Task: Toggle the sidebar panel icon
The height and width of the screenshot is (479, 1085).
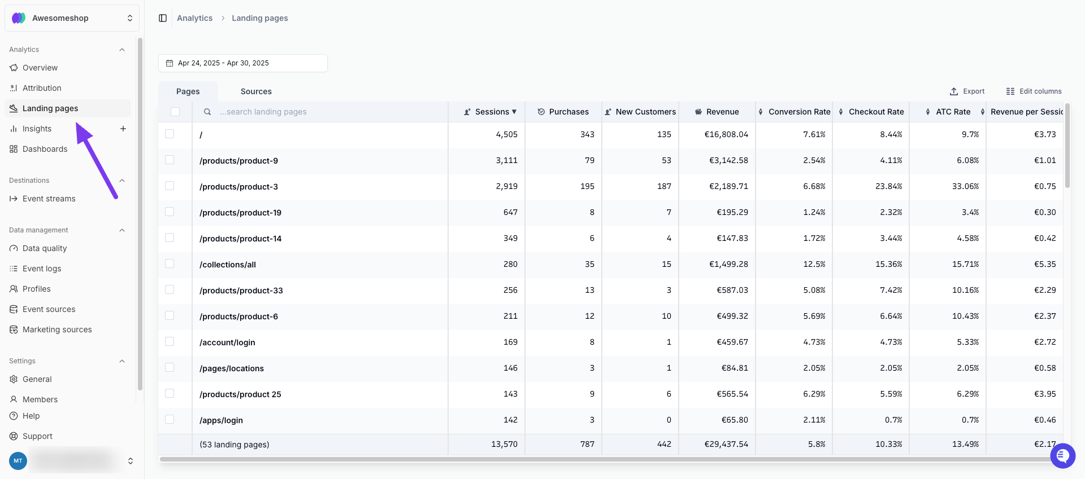Action: tap(163, 18)
